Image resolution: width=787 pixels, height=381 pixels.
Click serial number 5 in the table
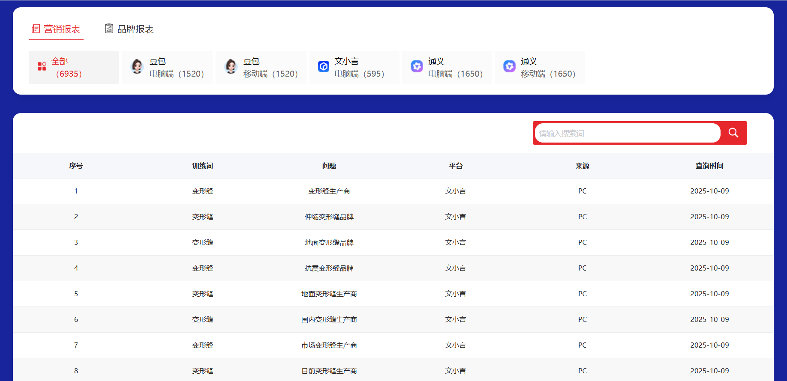point(76,294)
